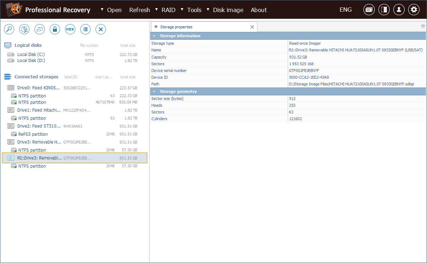
Task: Open the Disk image menu
Action: click(228, 10)
